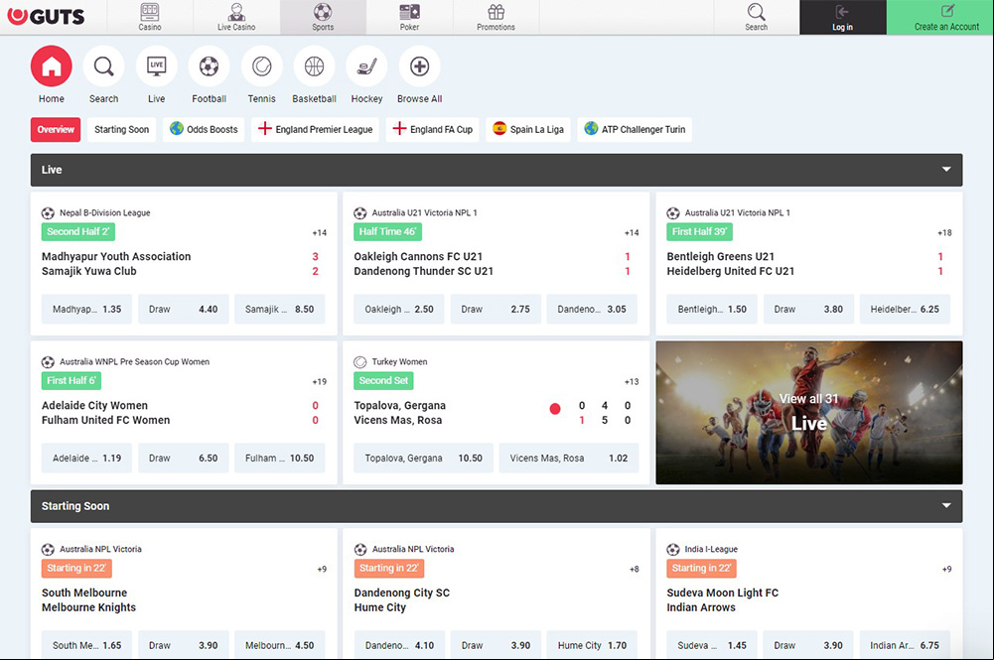Bet on Vicens Mas, Rosa at 1.02
The width and height of the screenshot is (994, 660).
coord(569,458)
